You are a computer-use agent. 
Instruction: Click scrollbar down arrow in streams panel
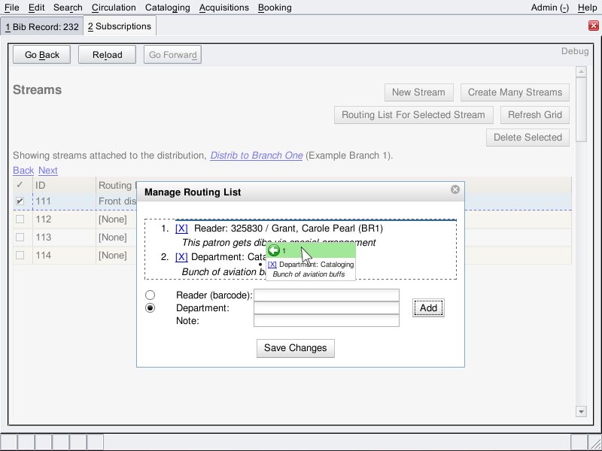coord(581,411)
